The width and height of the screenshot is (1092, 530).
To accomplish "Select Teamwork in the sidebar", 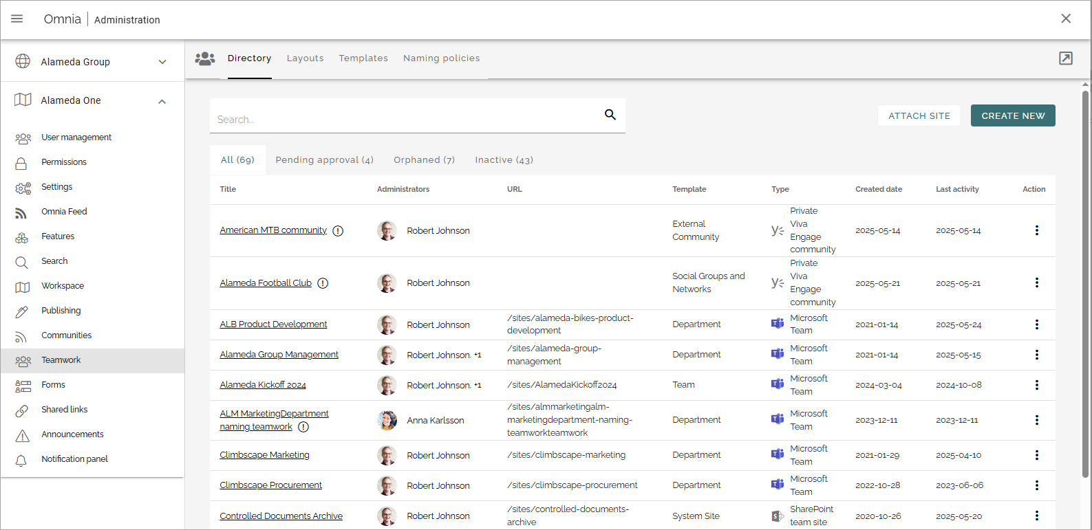I will (x=92, y=360).
